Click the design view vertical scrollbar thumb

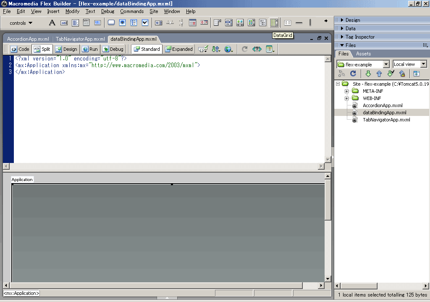[x=328, y=200]
